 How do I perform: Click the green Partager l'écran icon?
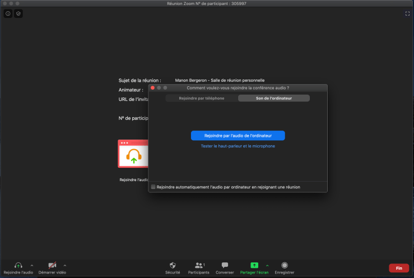254,265
